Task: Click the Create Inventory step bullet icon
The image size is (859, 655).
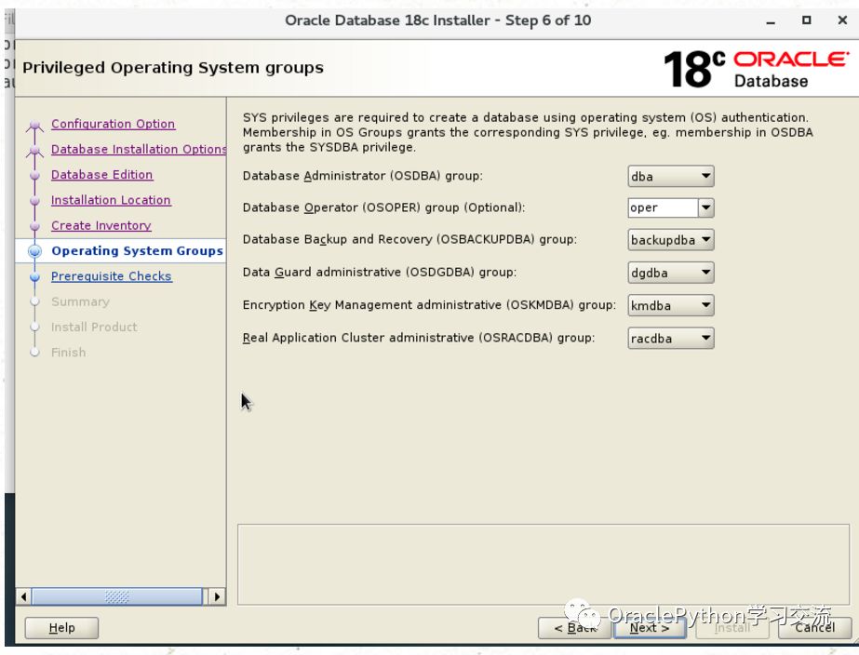Action: click(x=35, y=226)
